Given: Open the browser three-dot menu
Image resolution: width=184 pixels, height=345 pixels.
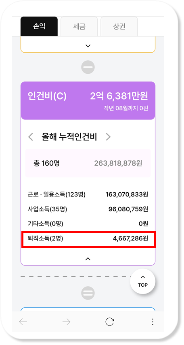Looking at the screenshot, I should tap(153, 322).
